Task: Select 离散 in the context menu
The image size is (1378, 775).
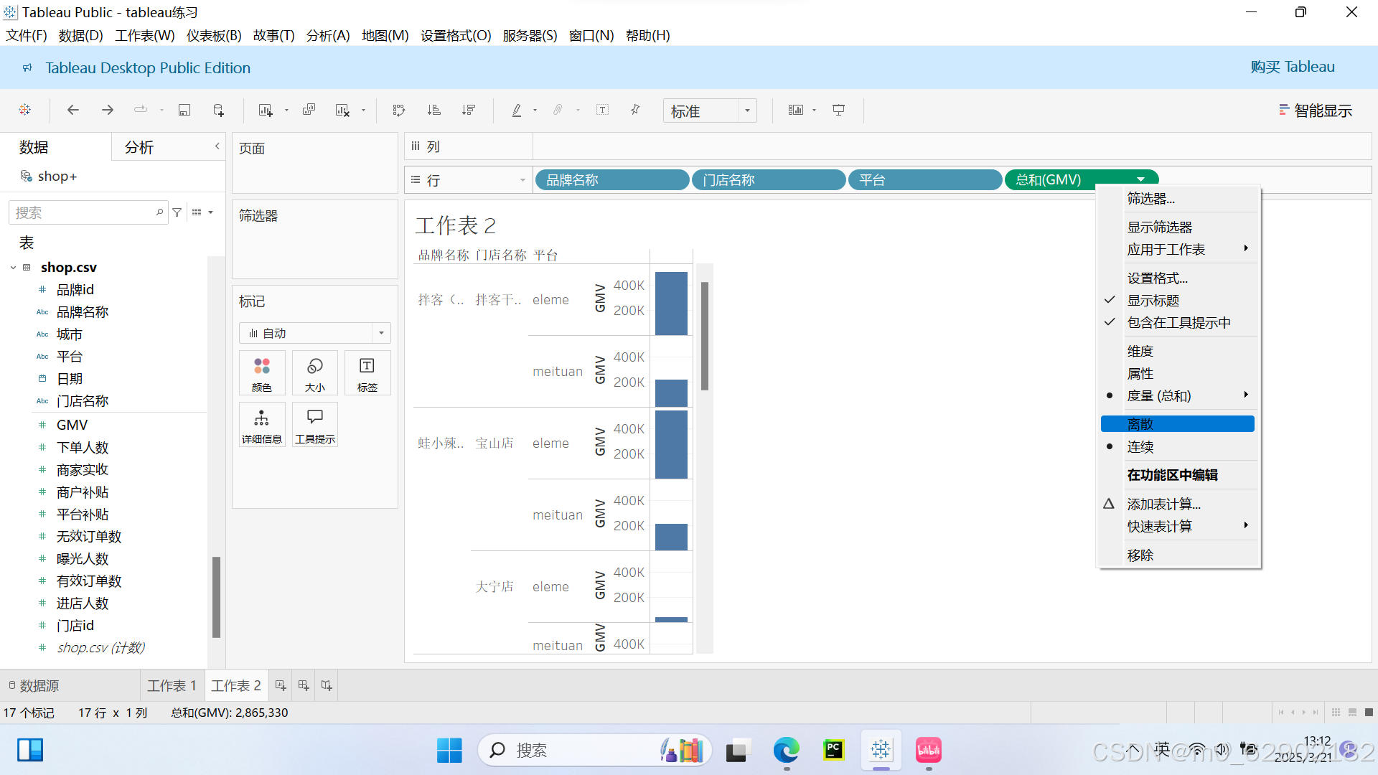Action: (x=1140, y=424)
